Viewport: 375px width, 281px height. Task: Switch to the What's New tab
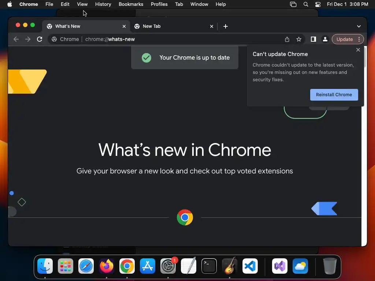click(x=86, y=26)
